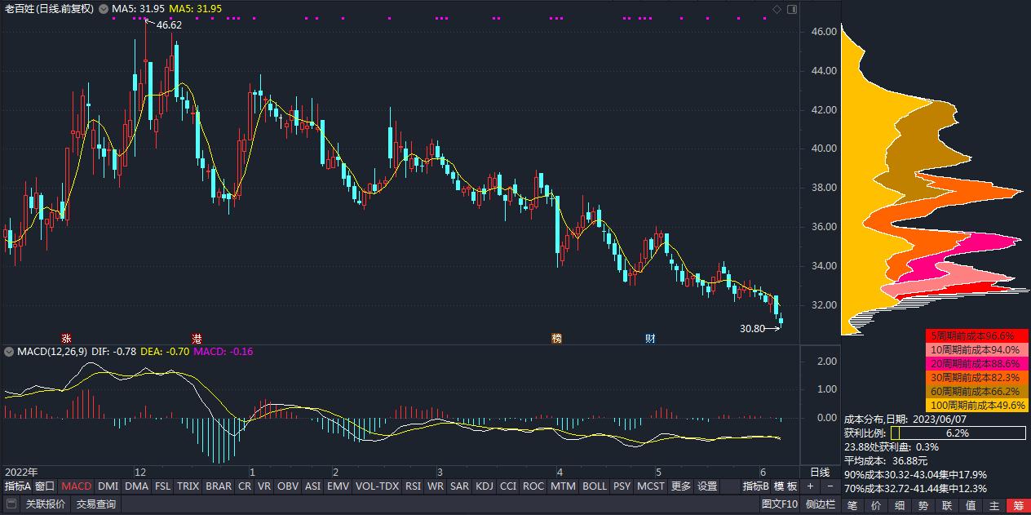Select the MACD indicator
The width and height of the screenshot is (1031, 515).
(75, 486)
